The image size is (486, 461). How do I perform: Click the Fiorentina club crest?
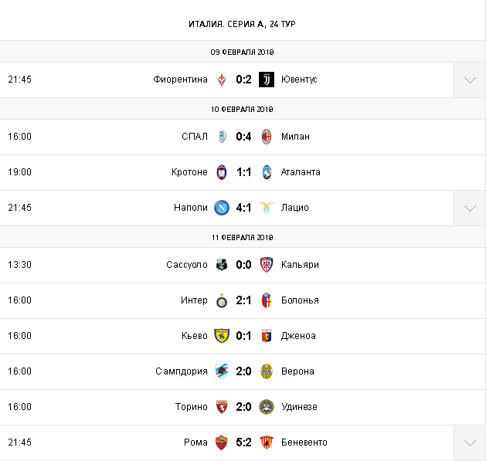click(x=222, y=80)
